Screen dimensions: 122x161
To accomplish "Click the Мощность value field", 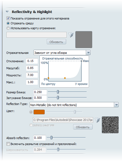I will tap(32, 75).
